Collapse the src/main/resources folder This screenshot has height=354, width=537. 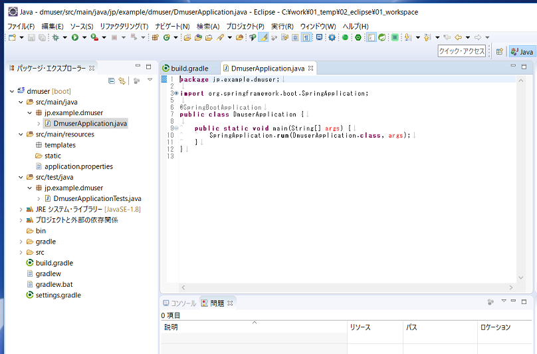click(21, 134)
